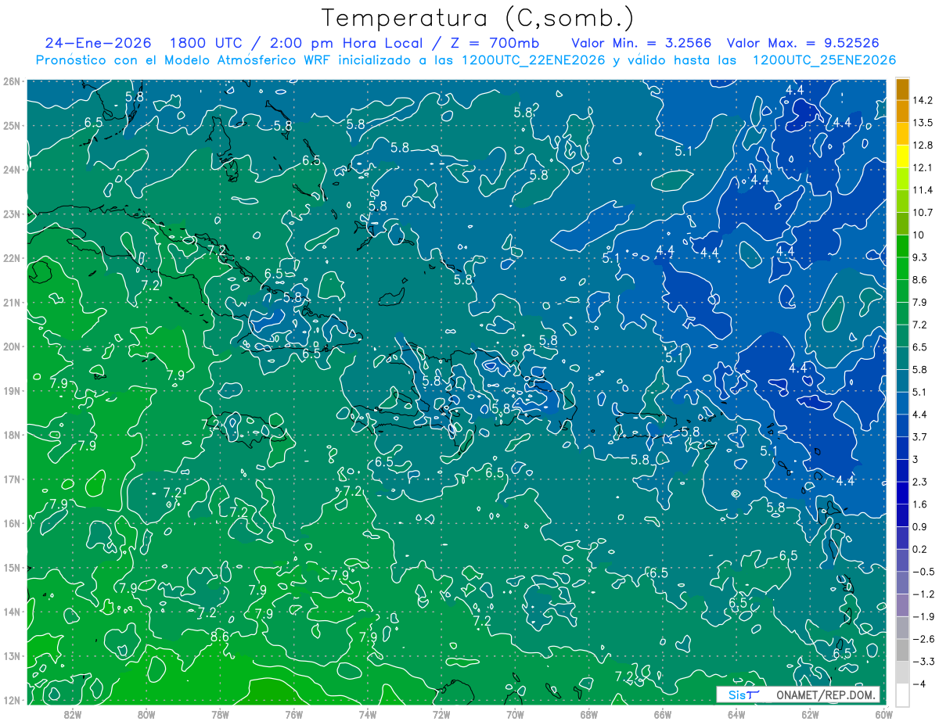Select the date text '24-Ene-2026'
Screen dimensions: 939x725
click(98, 43)
